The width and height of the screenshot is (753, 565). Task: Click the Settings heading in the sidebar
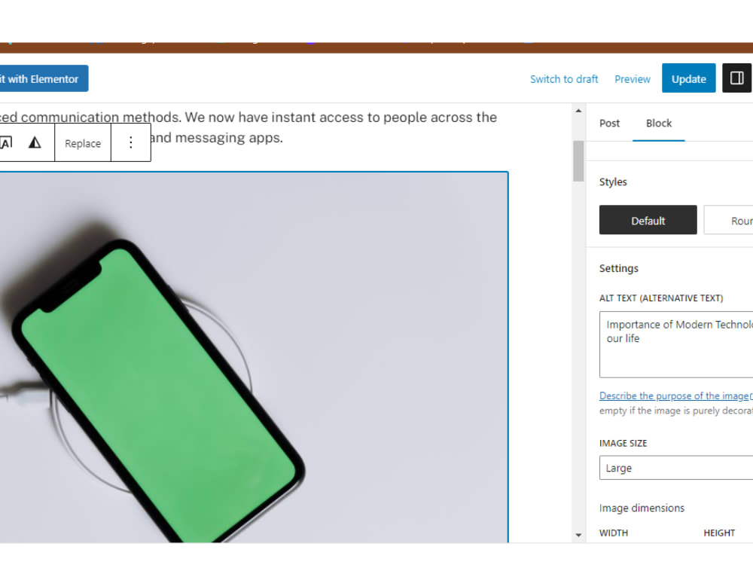618,268
